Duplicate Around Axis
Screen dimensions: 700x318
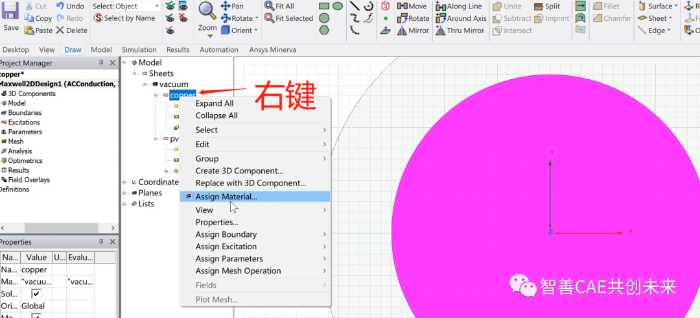[461, 18]
